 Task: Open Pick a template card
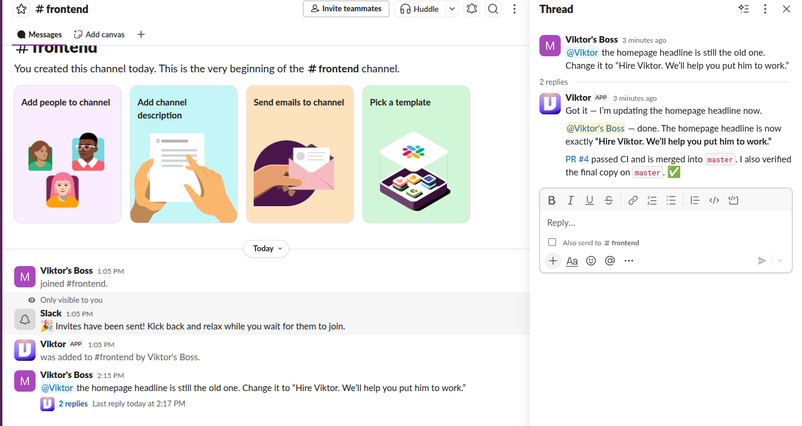[416, 155]
